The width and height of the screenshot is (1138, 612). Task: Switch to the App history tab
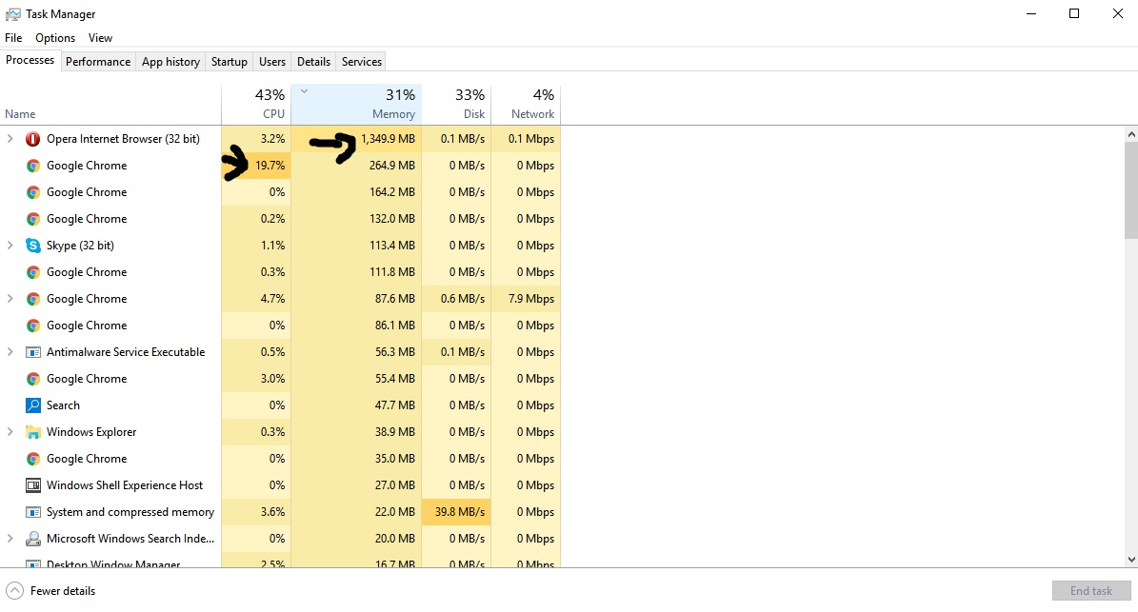click(170, 62)
